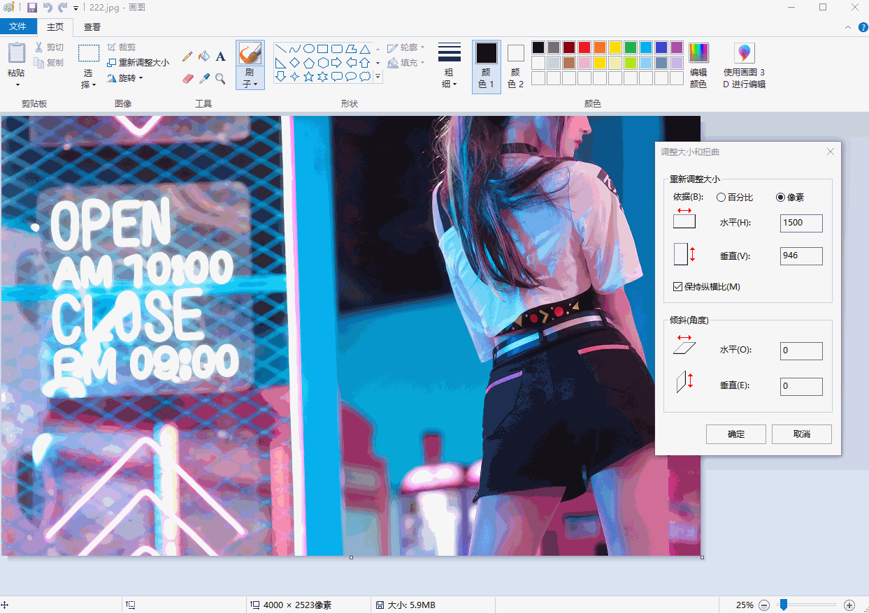Switch to the 查看 tab
The height and width of the screenshot is (613, 869).
(92, 27)
